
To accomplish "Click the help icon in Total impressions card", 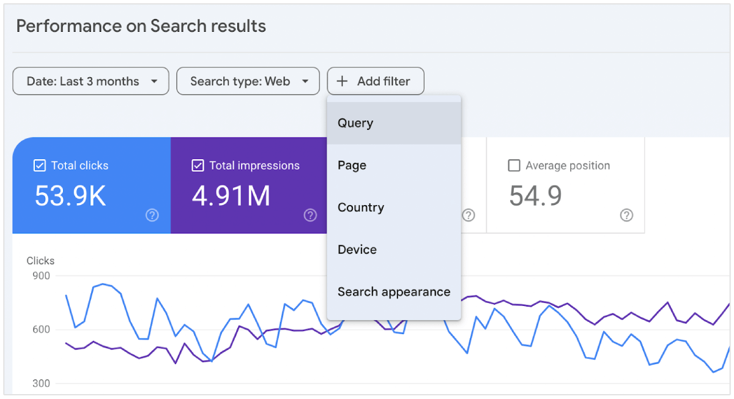I will pos(310,215).
